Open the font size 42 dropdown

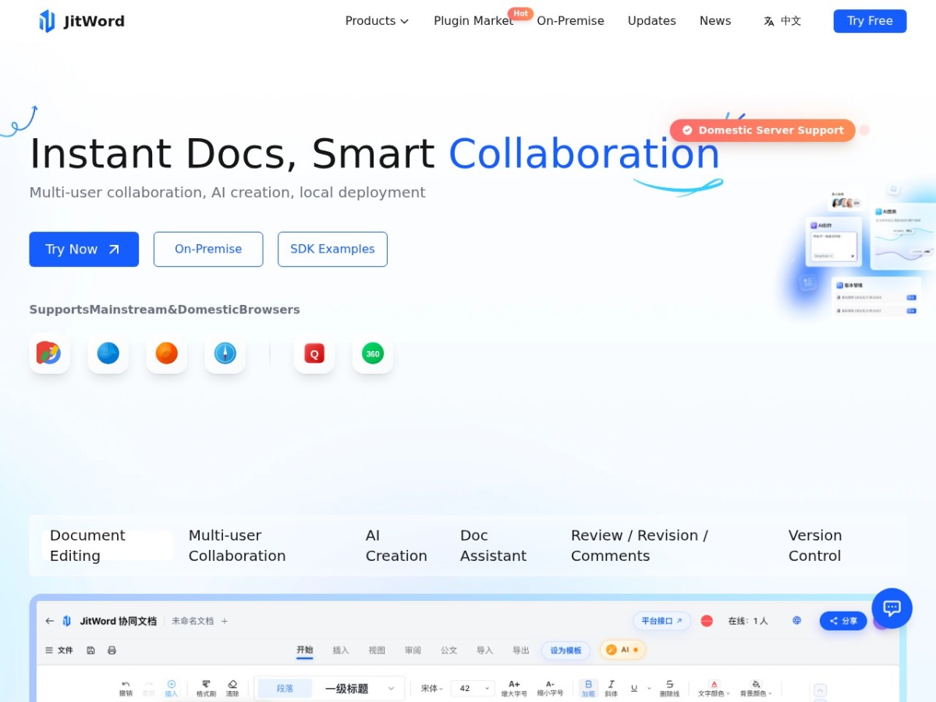[x=473, y=689]
